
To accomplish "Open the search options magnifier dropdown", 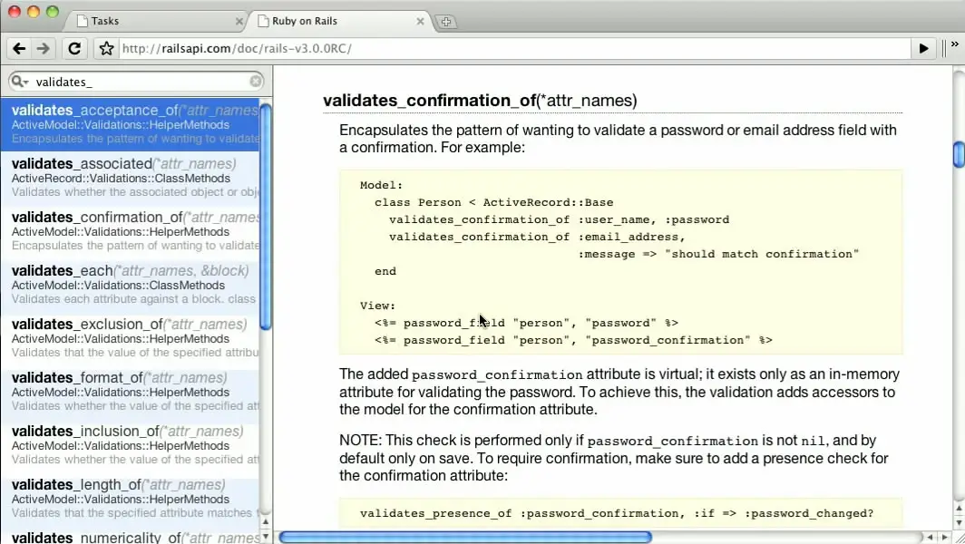I will [20, 82].
